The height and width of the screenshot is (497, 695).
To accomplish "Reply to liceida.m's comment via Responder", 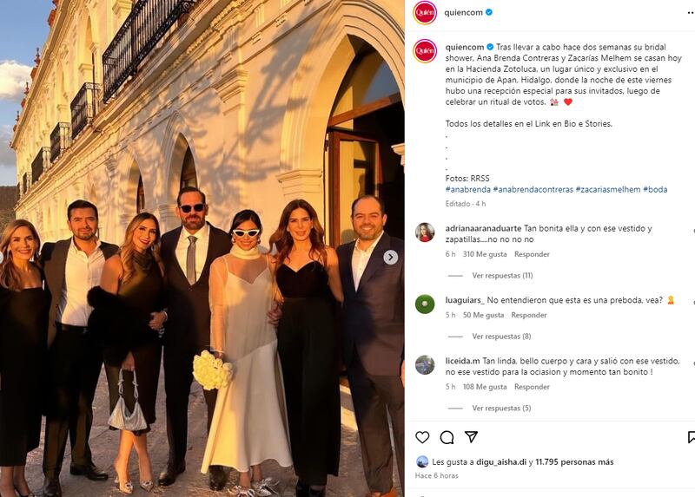I will (x=532, y=387).
